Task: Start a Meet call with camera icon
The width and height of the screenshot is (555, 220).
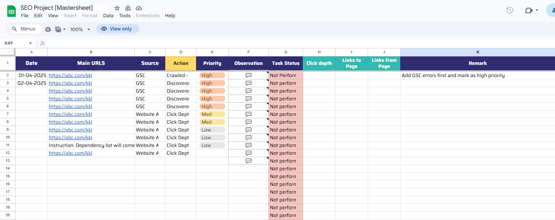Action: coord(529,10)
